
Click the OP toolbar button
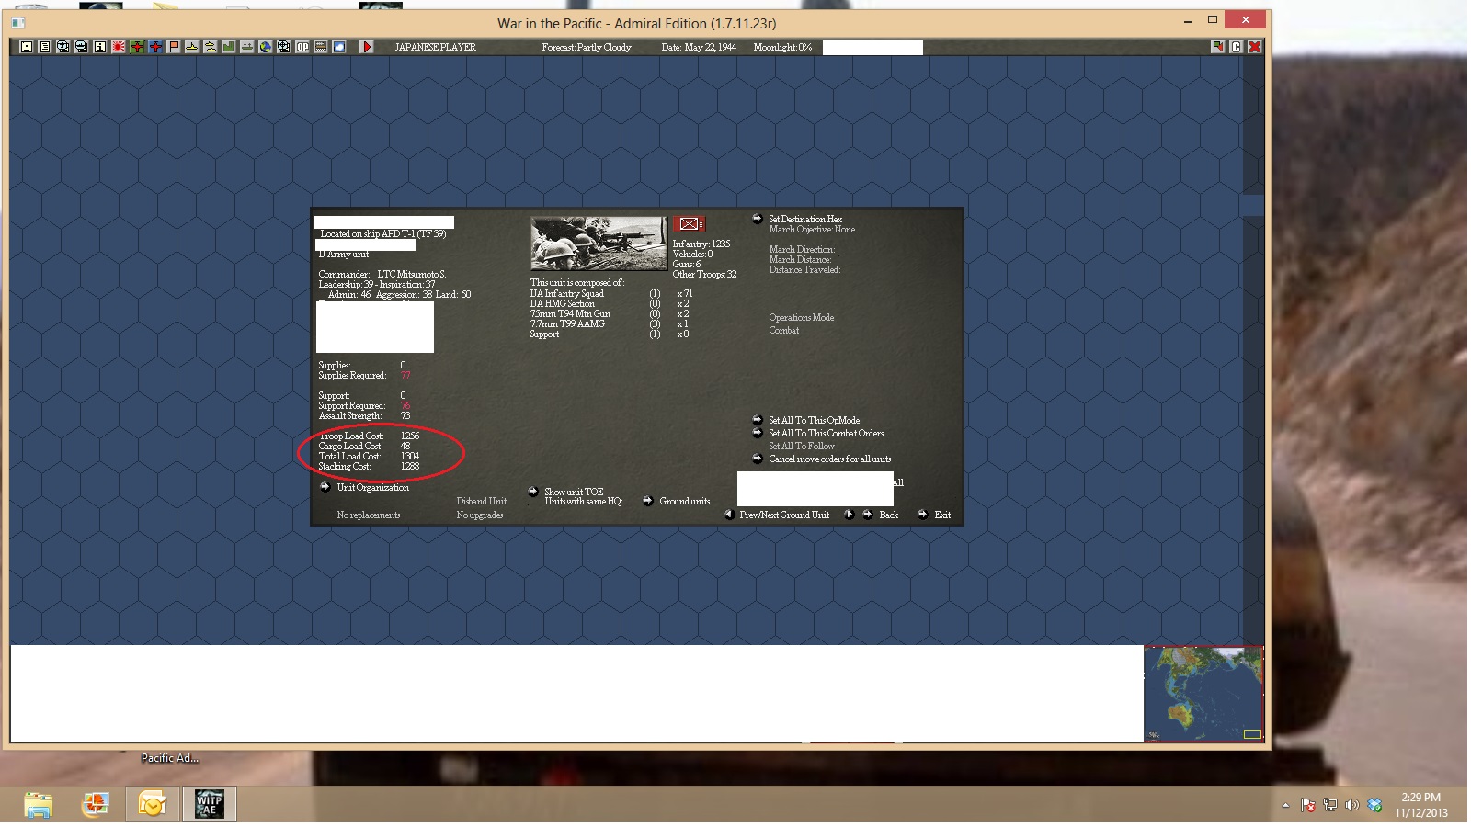pyautogui.click(x=302, y=47)
